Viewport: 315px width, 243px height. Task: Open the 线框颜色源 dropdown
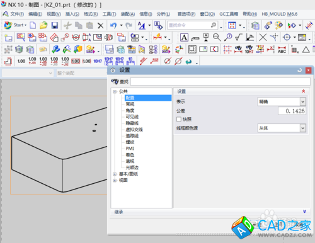click(x=282, y=128)
